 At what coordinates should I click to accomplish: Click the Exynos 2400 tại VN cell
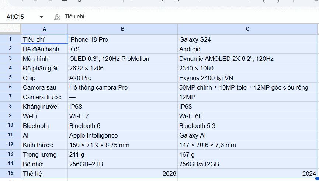tap(247, 78)
